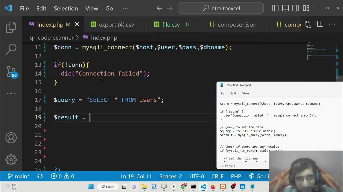This screenshot has width=343, height=192.
Task: Expand the hidden menu items ellipsis
Action: [x=125, y=8]
